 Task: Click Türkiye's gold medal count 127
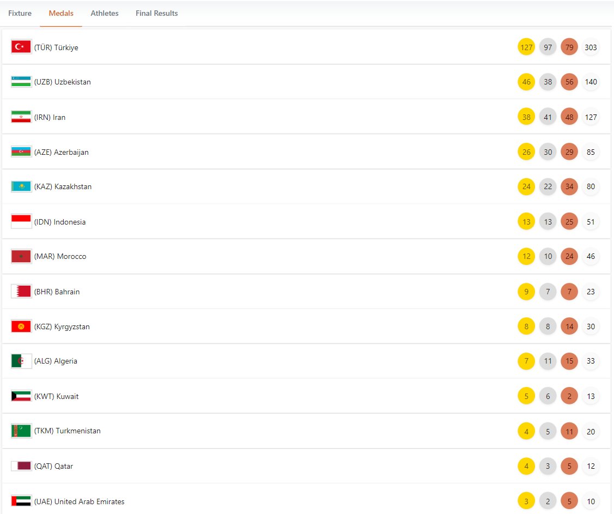[526, 47]
